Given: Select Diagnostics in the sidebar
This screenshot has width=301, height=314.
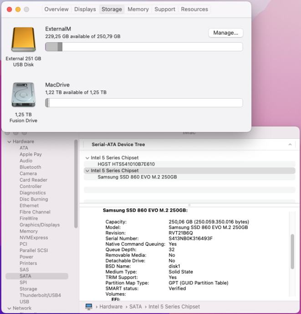Looking at the screenshot, I should (x=32, y=192).
